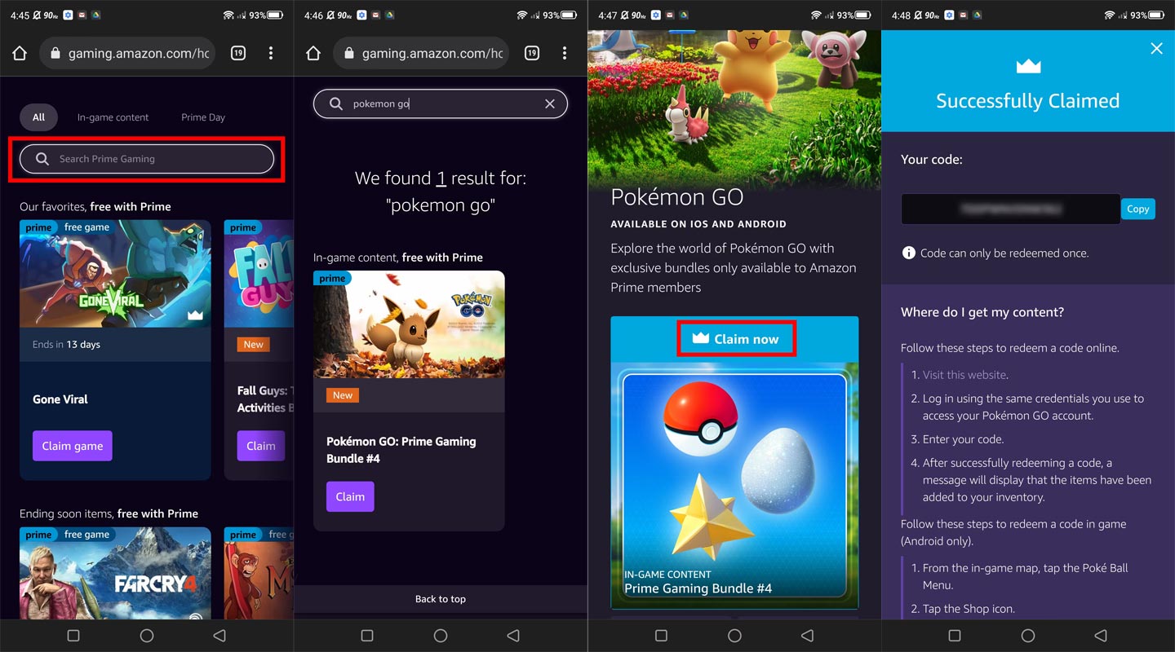This screenshot has height=652, width=1175.
Task: Tap the Copy button next to code
Action: pyautogui.click(x=1138, y=209)
